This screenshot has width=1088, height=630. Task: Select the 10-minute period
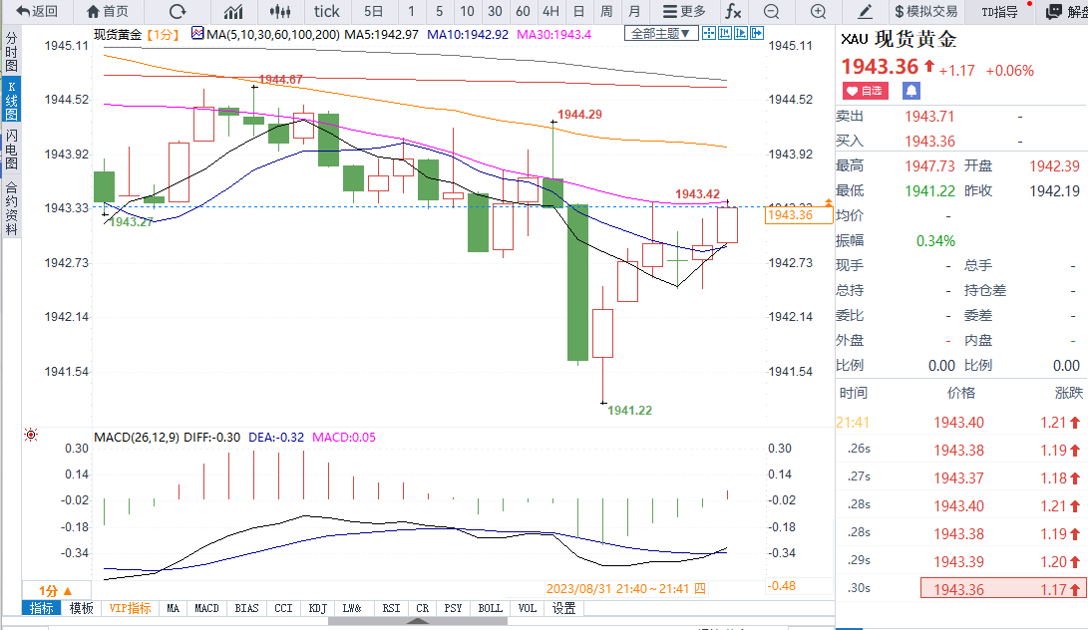tap(467, 11)
